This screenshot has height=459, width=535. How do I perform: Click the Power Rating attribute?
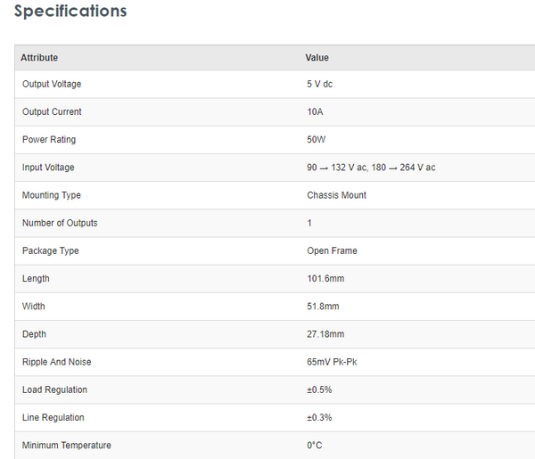[49, 140]
